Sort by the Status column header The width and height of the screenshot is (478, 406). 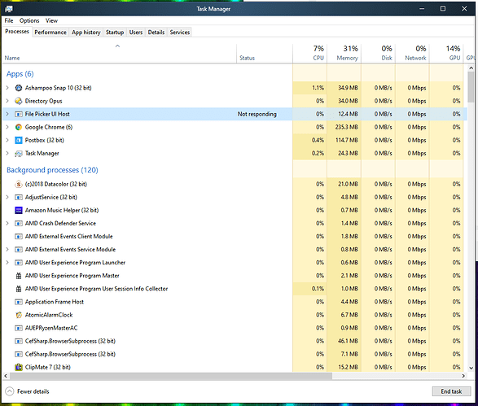click(x=265, y=54)
